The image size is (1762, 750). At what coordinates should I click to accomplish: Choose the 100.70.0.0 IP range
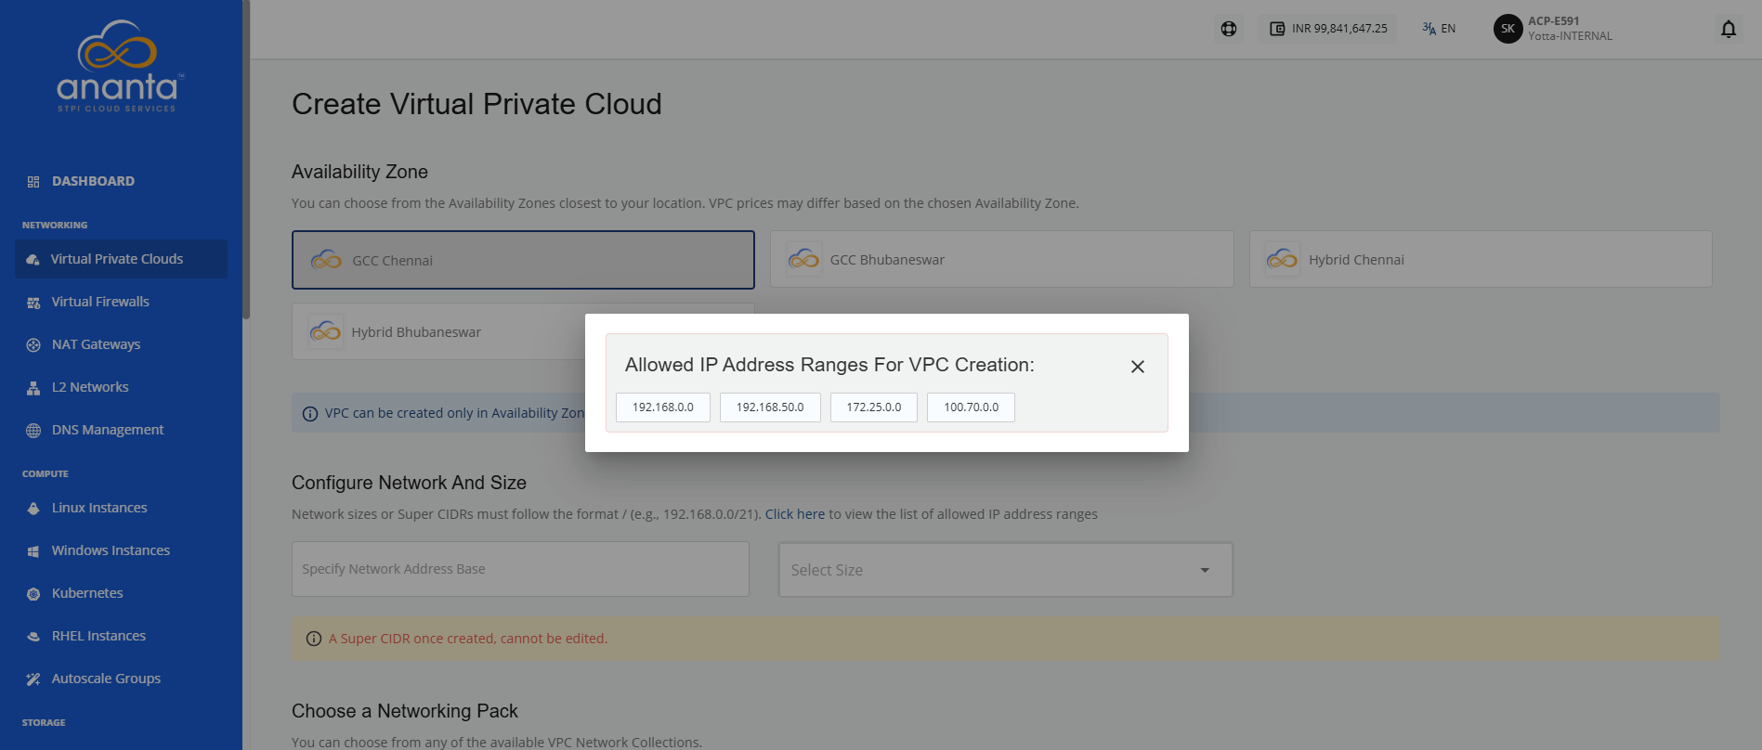pyautogui.click(x=972, y=407)
